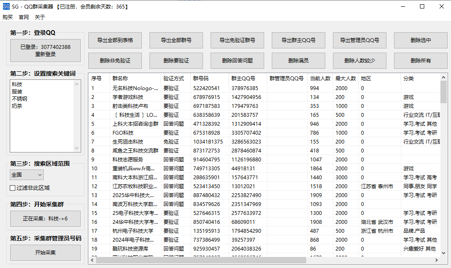Click 导出群主QQ号 button
Image resolution: width=451 pixels, height=268 pixels.
click(298, 40)
